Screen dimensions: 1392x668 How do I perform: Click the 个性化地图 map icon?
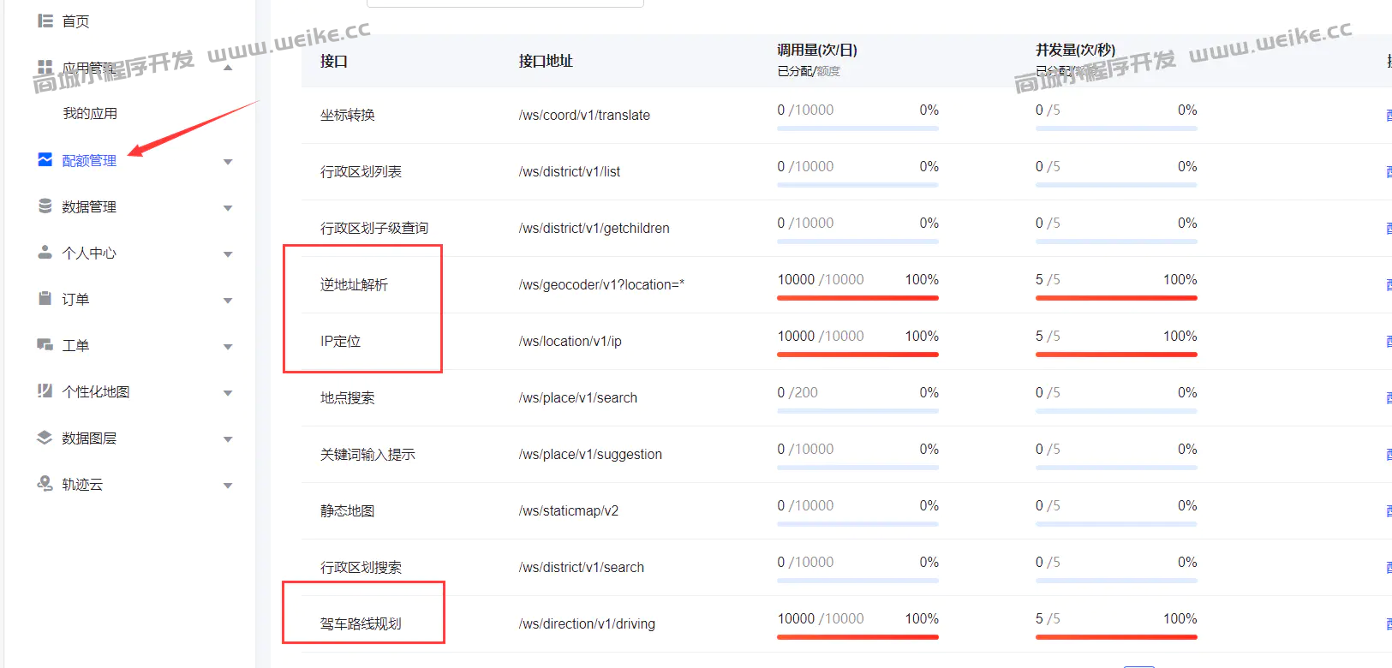45,391
